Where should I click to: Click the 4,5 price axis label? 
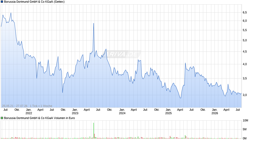245,52
